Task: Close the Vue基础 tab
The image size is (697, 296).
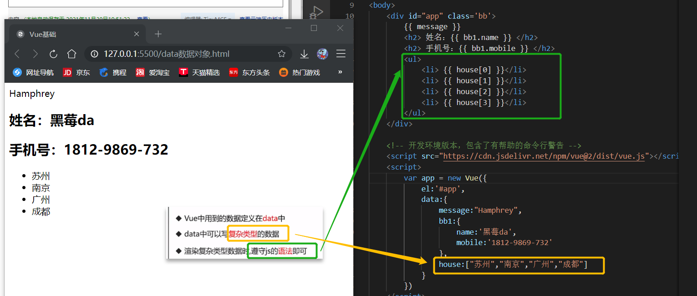Action: (137, 34)
